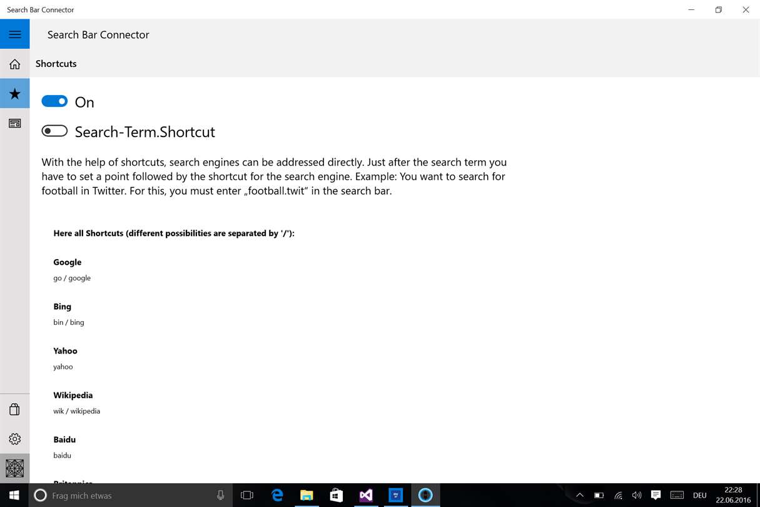Viewport: 760px width, 507px height.
Task: Click the Bing heading
Action: (63, 307)
